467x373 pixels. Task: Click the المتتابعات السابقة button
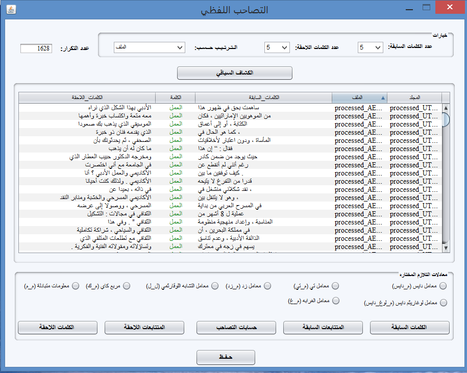click(x=323, y=328)
